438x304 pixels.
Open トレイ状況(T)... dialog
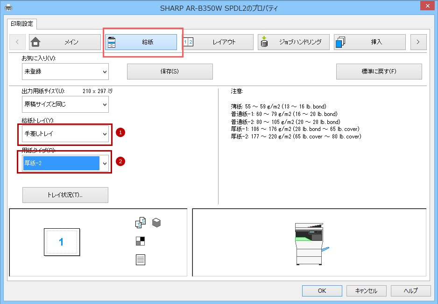click(x=65, y=195)
